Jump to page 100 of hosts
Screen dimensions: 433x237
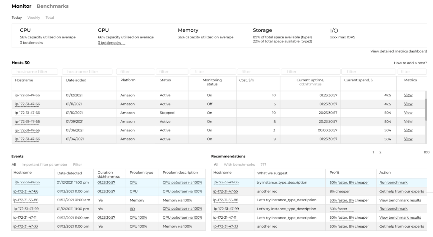(426, 152)
